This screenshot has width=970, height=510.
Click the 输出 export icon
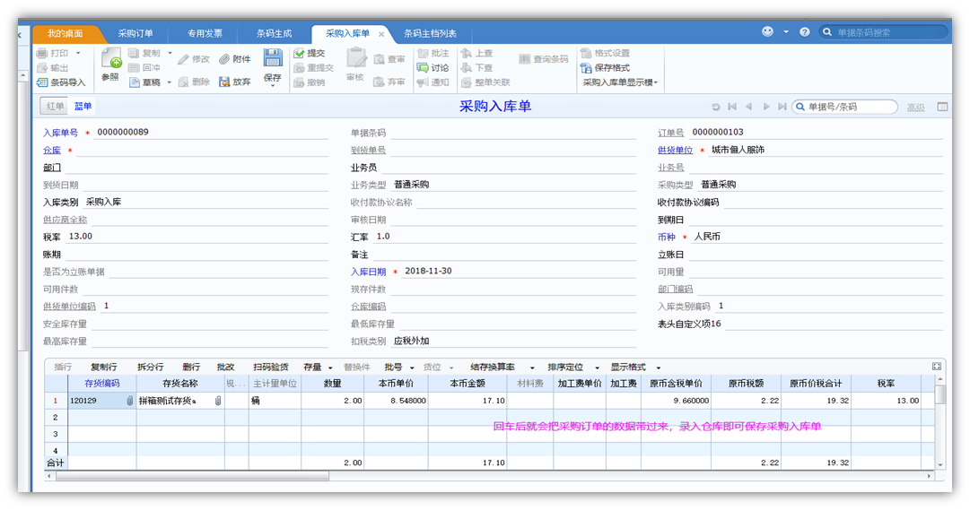tap(42, 68)
